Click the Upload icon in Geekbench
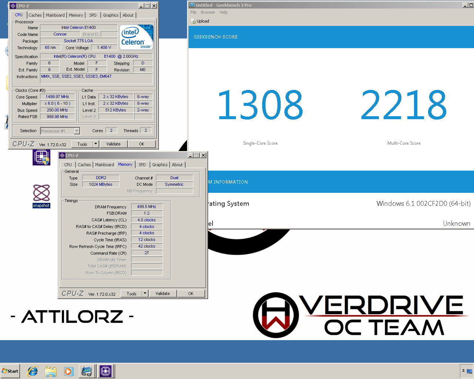Image resolution: width=474 pixels, height=379 pixels. pos(193,21)
